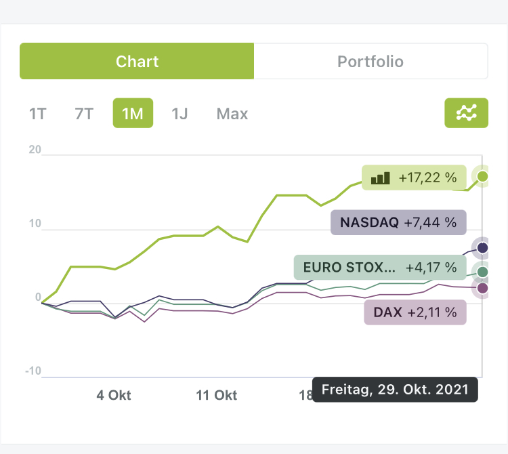508x454 pixels.
Task: Choose the 1J time range
Action: [x=179, y=114]
